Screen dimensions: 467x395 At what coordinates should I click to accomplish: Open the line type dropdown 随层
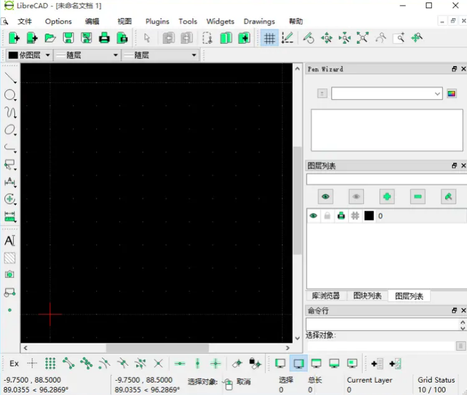pos(160,55)
